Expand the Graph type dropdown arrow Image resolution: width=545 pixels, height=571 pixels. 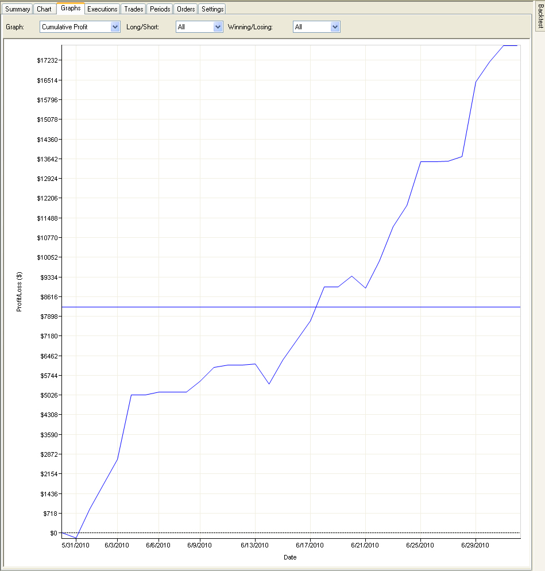[x=115, y=27]
